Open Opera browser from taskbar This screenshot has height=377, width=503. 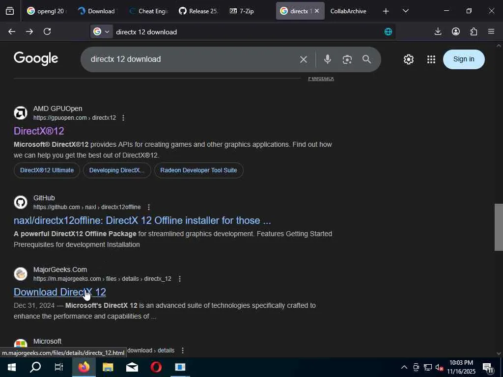156,367
